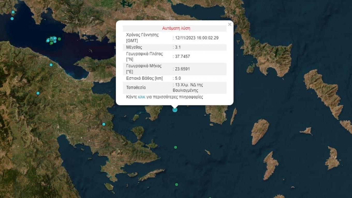352x198 pixels.
Task: Click the red 'Αυτόματη λύση' popup title
Action: (x=176, y=28)
